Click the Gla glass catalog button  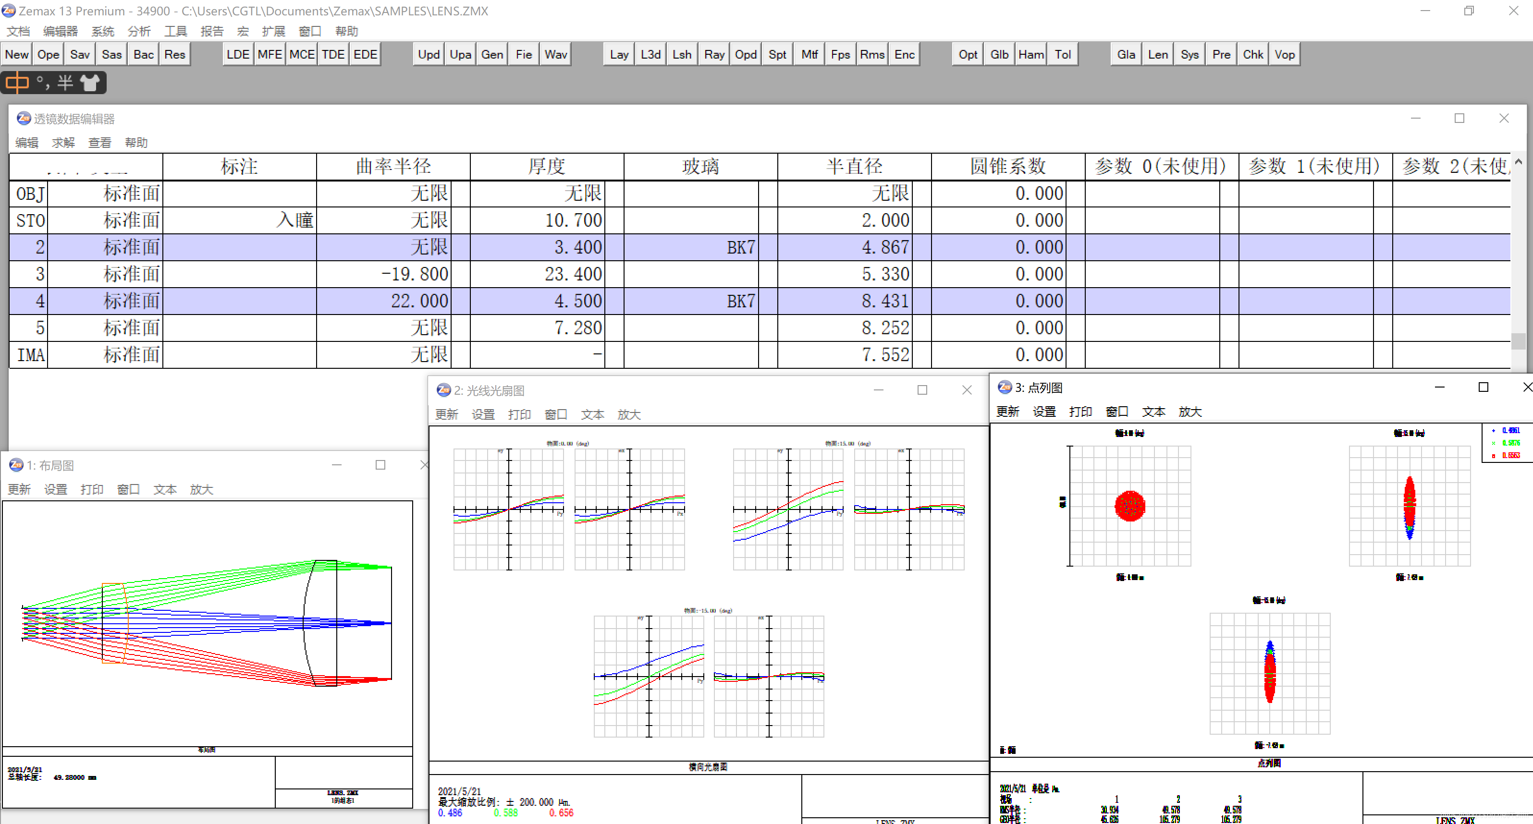point(1126,54)
